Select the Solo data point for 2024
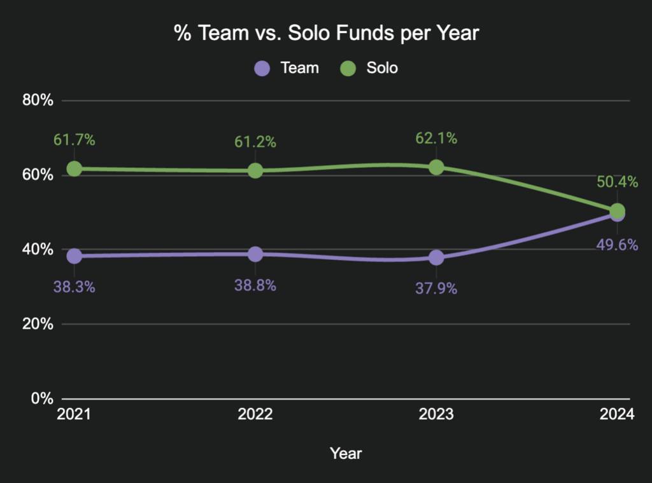 pyautogui.click(x=618, y=210)
